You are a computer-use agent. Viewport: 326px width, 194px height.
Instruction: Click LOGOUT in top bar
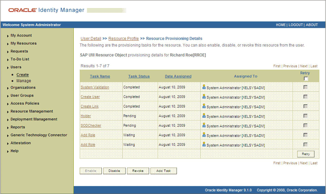point(296,25)
